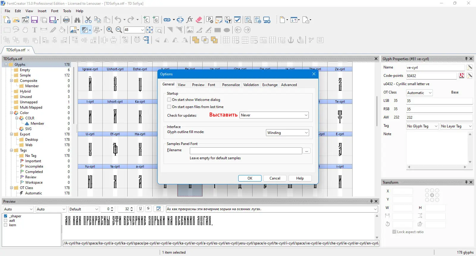Click the font properties 'P' gear icon
Viewport: 476px width, 256px height.
209,20
